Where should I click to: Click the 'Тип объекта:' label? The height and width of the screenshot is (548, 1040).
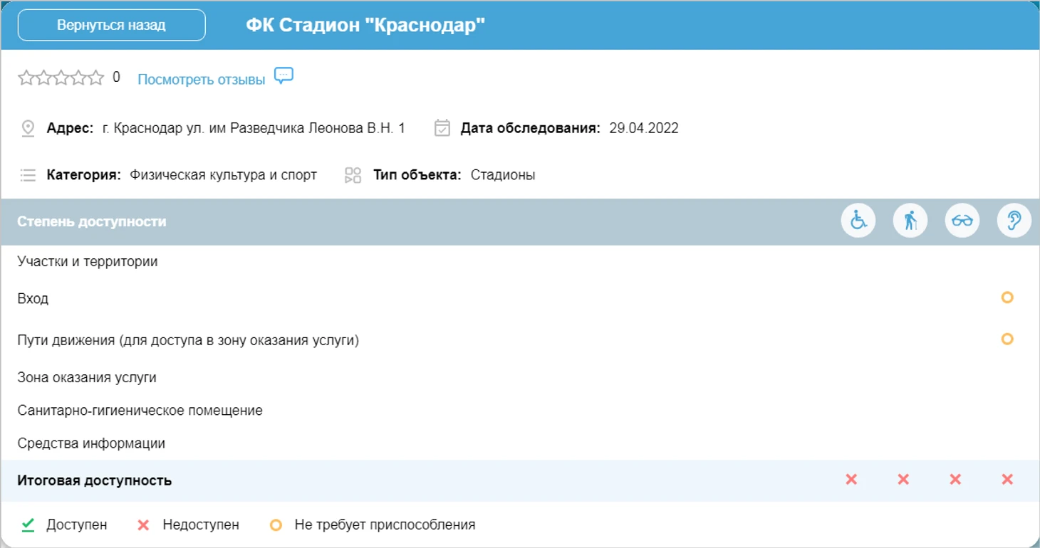(x=417, y=175)
